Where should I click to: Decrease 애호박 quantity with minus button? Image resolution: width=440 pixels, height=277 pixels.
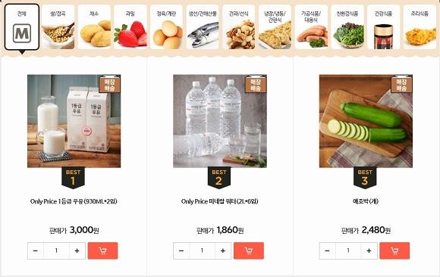327,251
